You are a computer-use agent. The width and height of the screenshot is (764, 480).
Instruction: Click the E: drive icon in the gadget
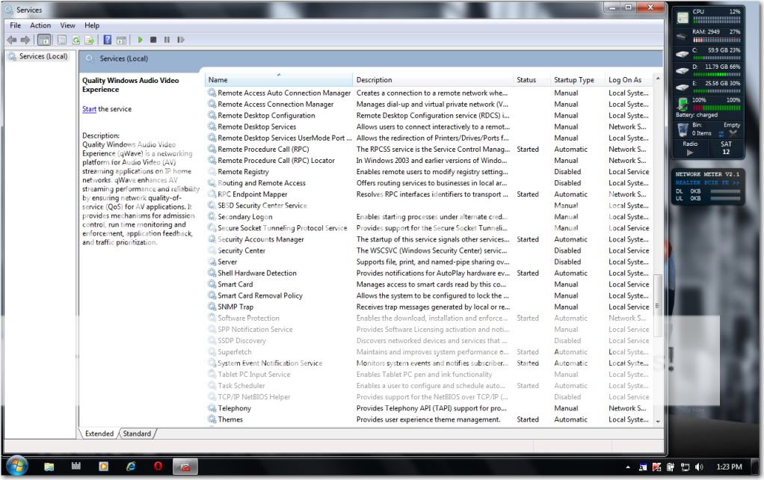[x=682, y=87]
